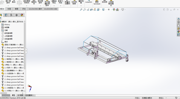Expand Reference Geometry (参考几何体) dropdown arrow
Screen dimensions: 180x99
coord(60,6)
